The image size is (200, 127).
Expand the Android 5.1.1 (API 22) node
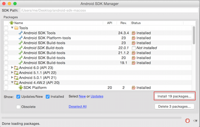point(12,72)
